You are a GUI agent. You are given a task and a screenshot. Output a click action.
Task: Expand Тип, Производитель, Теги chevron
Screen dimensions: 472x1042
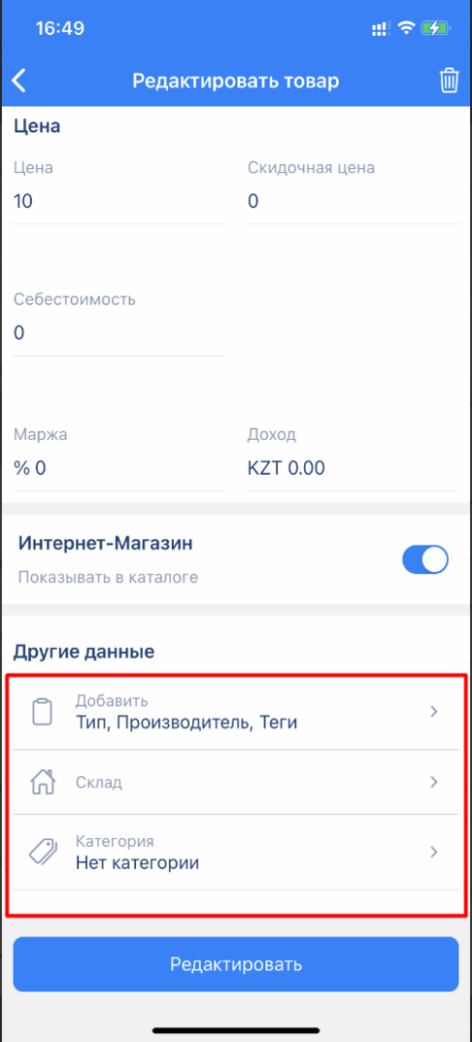point(434,712)
